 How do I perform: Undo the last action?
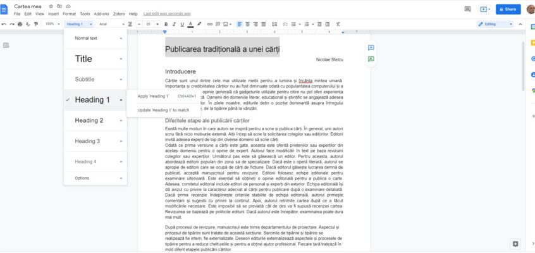tap(4, 24)
